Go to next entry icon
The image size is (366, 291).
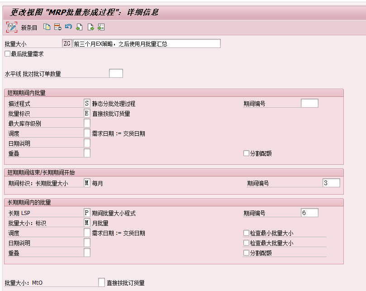pos(90,27)
